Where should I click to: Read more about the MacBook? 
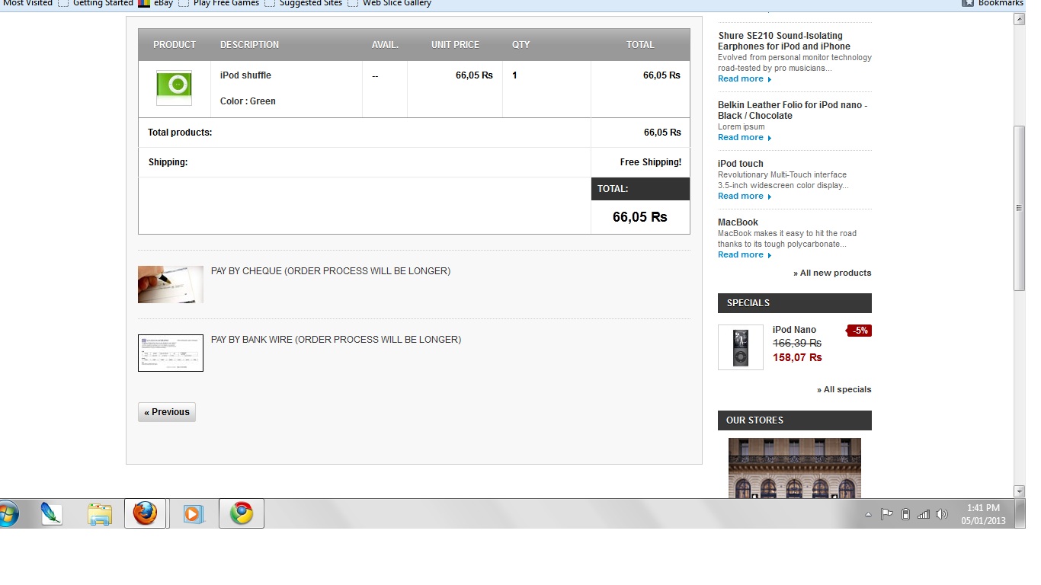pyautogui.click(x=745, y=255)
